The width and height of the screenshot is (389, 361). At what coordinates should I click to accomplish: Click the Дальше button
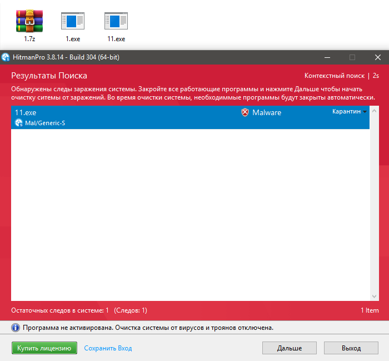coord(290,348)
